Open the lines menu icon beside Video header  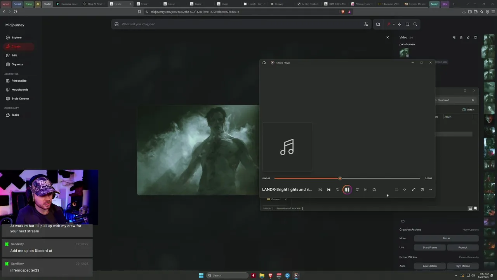[454, 37]
